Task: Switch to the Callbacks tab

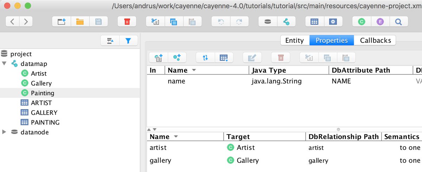Action: pyautogui.click(x=375, y=40)
